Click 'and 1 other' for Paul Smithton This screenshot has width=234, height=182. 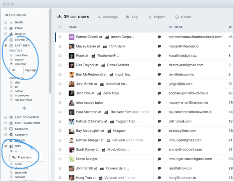[x=141, y=112]
